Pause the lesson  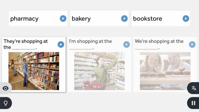[193, 103]
